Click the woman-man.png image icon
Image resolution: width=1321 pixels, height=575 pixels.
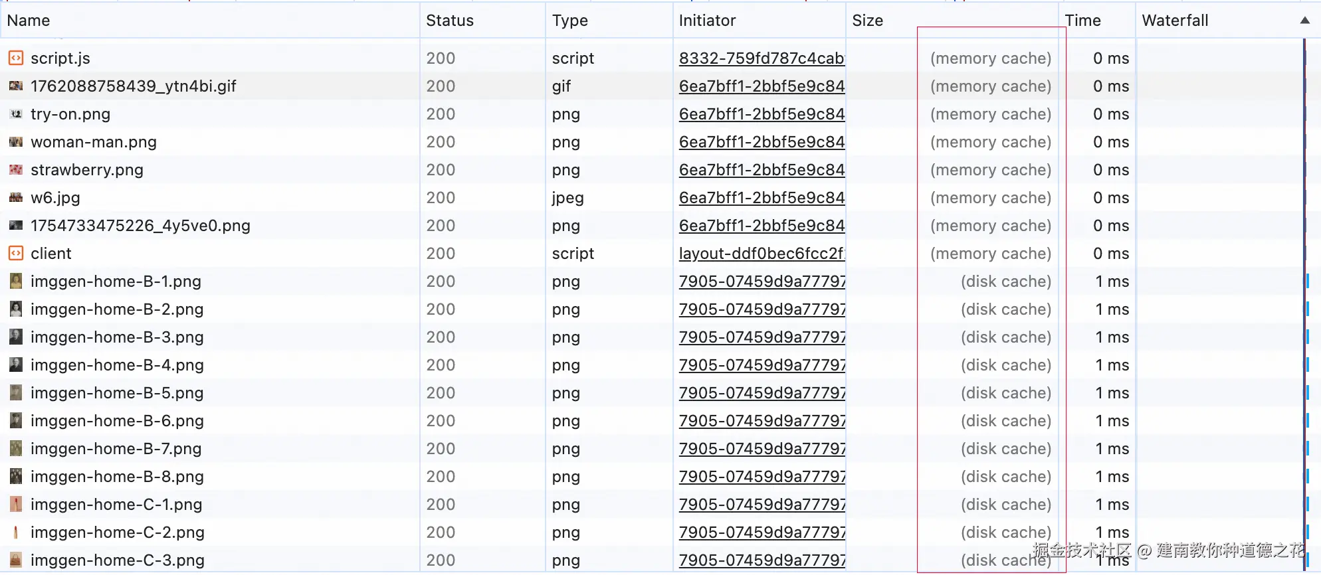pos(16,142)
